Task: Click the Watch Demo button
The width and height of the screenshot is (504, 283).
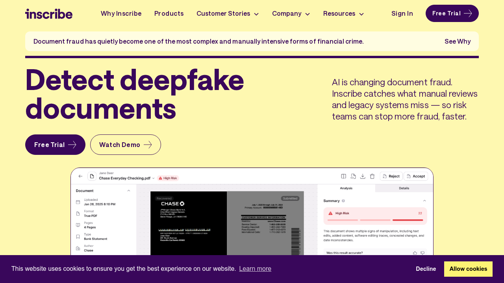Action: pyautogui.click(x=125, y=145)
